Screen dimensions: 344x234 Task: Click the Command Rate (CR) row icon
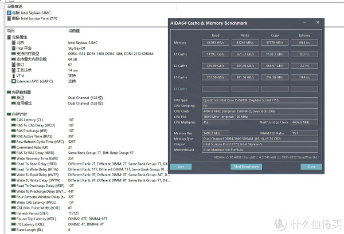13,147
